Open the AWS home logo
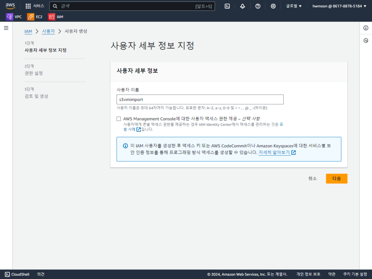The width and height of the screenshot is (372, 279). click(x=10, y=6)
